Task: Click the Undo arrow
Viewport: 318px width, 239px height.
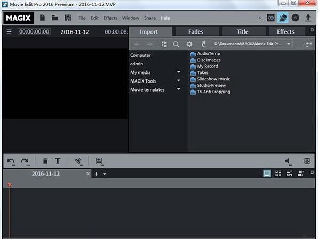Action: click(11, 161)
